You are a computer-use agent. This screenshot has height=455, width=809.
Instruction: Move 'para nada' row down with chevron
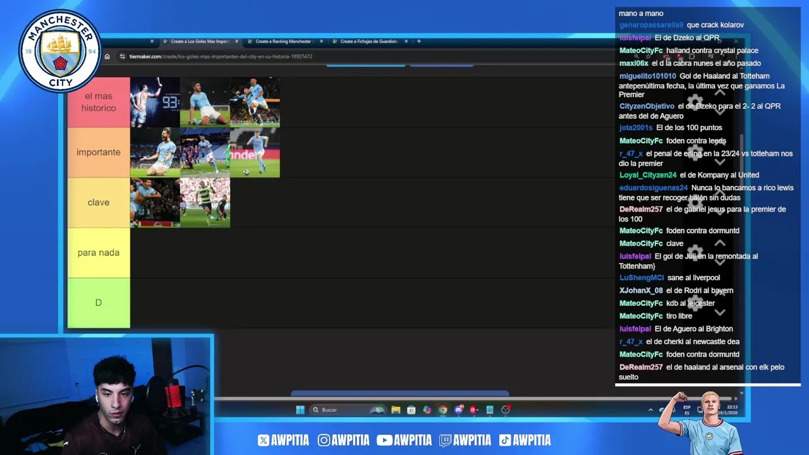[x=720, y=262]
